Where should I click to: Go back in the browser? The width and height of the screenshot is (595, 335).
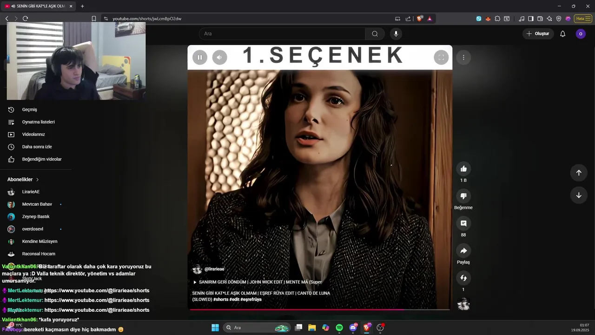7,19
